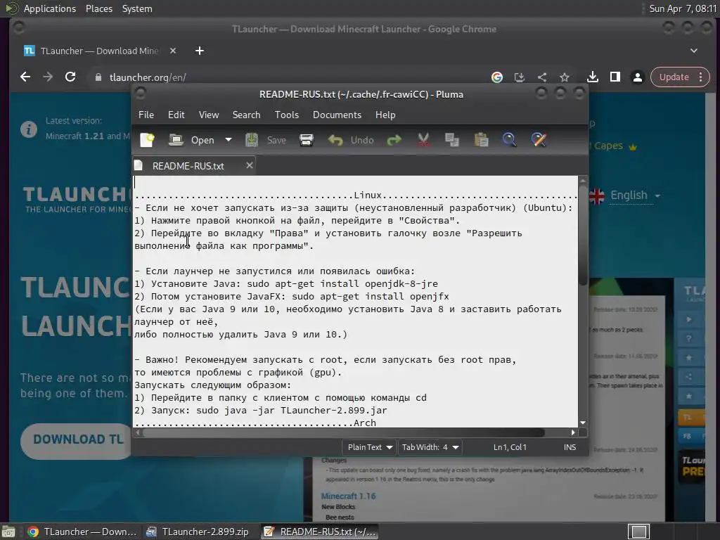Toggle Chrome side panel icon
The height and width of the screenshot is (540, 720).
coord(615,77)
